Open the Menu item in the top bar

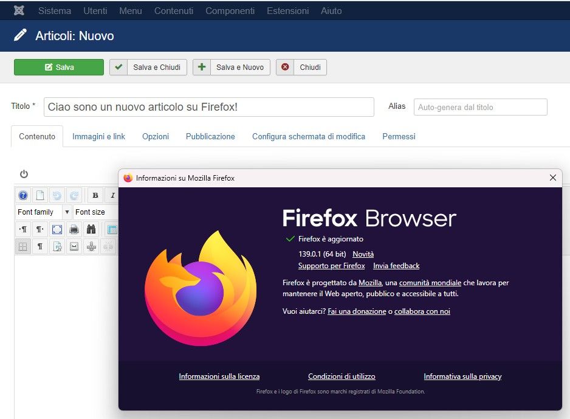point(131,11)
